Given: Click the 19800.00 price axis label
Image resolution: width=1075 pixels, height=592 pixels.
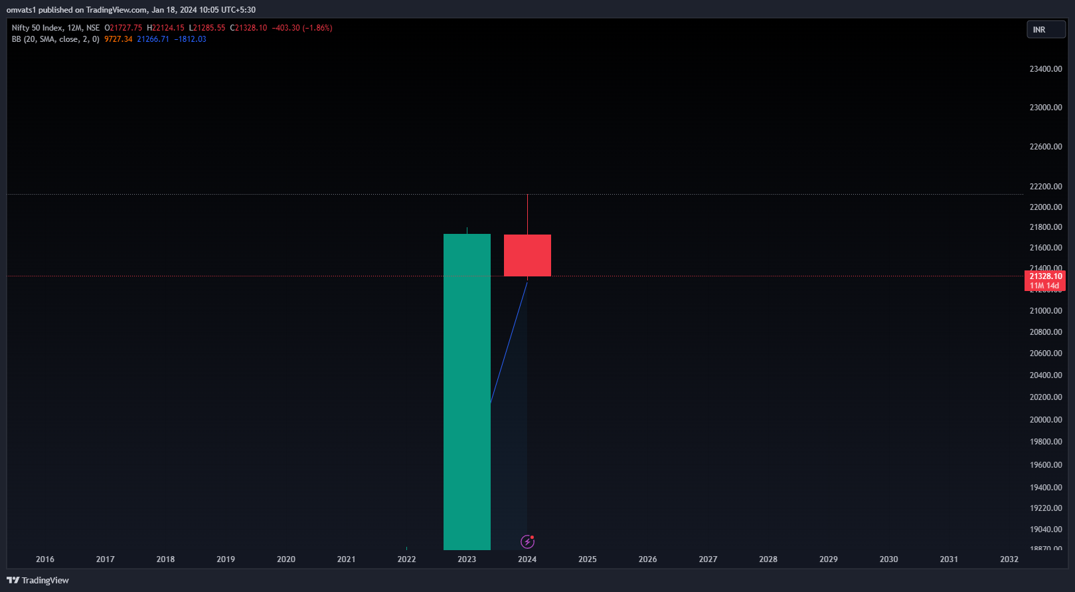Looking at the screenshot, I should [x=1046, y=442].
